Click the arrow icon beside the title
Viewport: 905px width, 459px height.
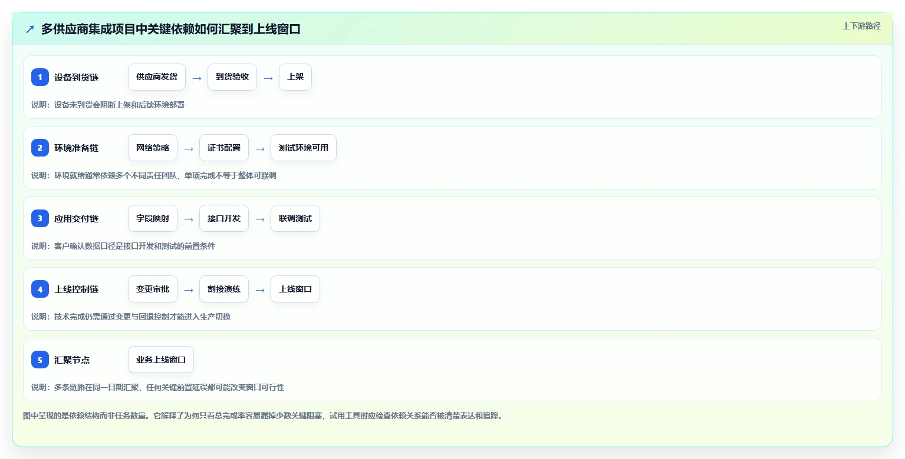click(30, 29)
